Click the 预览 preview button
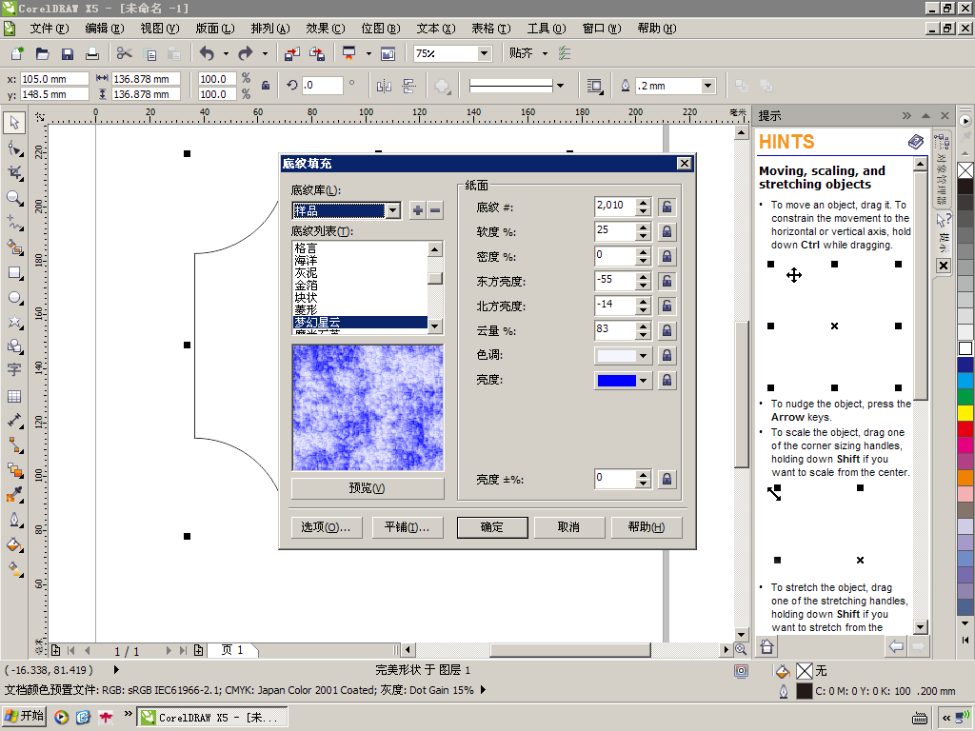Screen dimensions: 975x731 pyautogui.click(x=368, y=488)
